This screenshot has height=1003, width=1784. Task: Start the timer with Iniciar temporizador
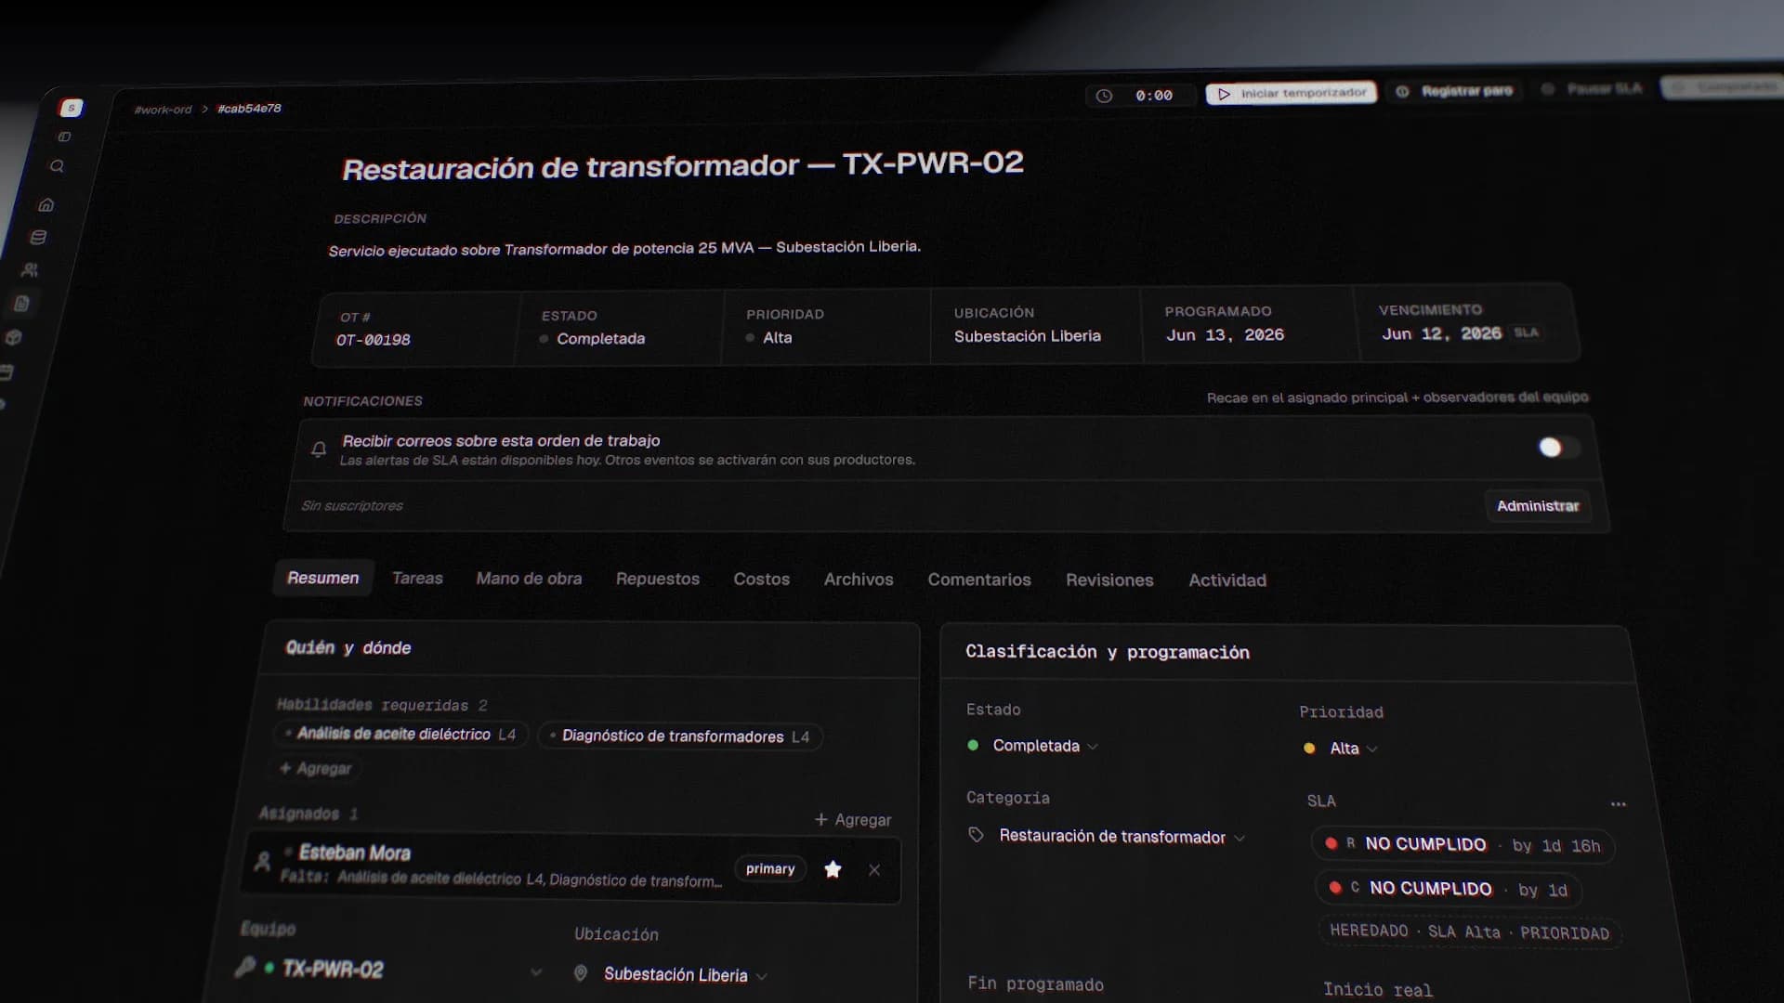coord(1292,93)
